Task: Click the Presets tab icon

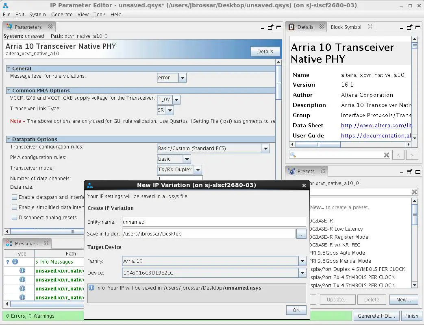Action: [292, 171]
